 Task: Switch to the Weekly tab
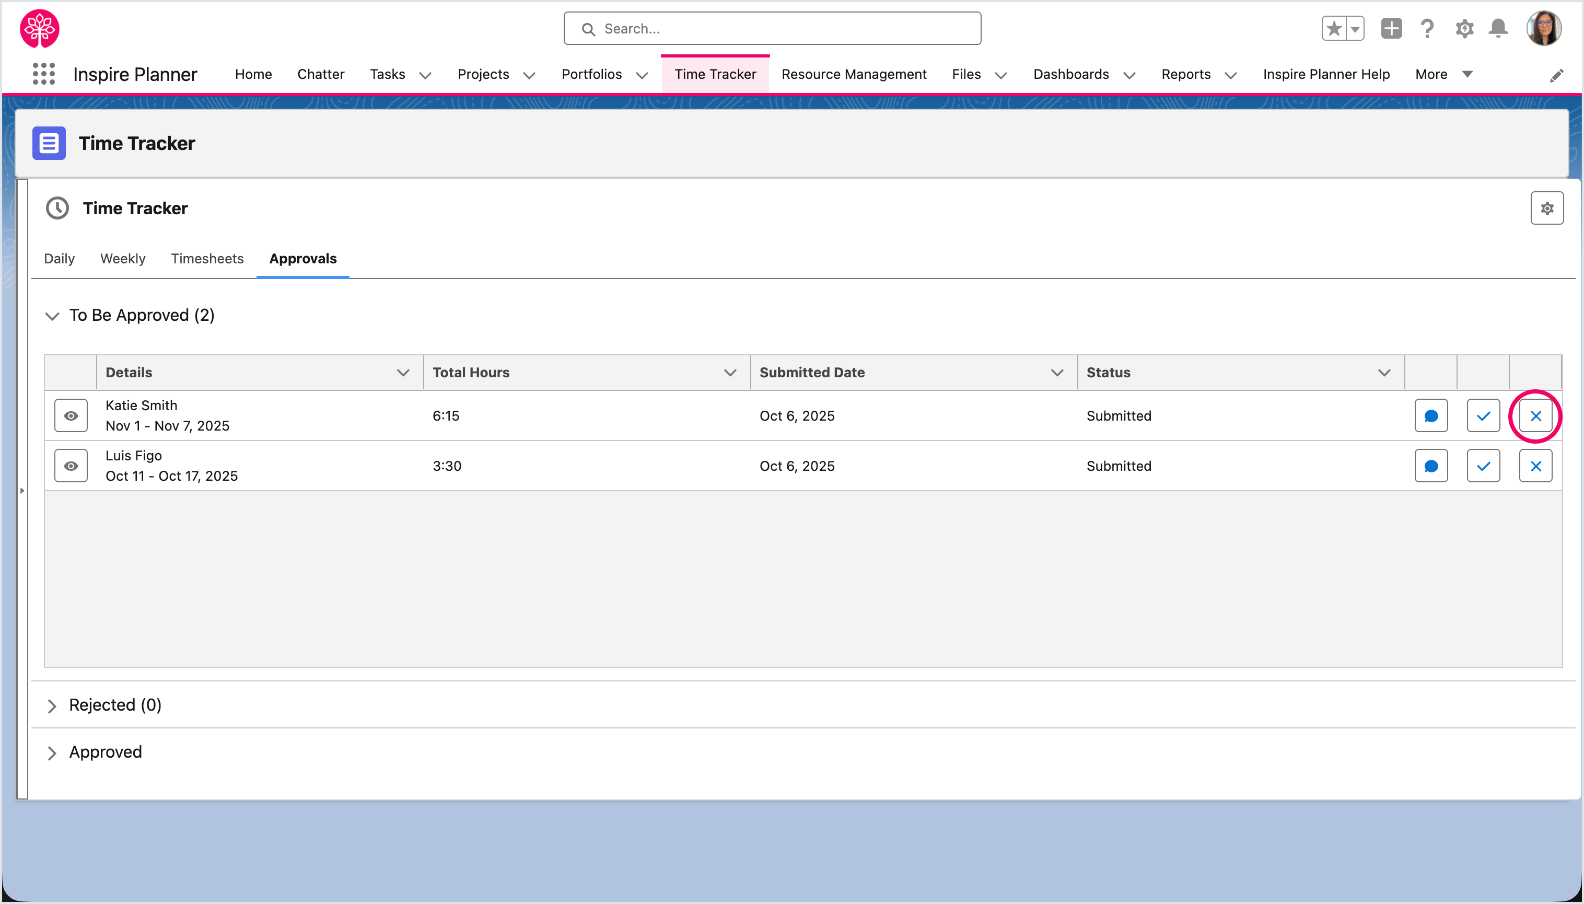[x=123, y=259]
